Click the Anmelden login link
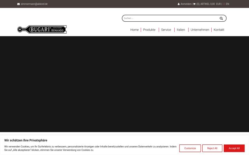The width and height of the screenshot is (249, 155). [x=186, y=4]
